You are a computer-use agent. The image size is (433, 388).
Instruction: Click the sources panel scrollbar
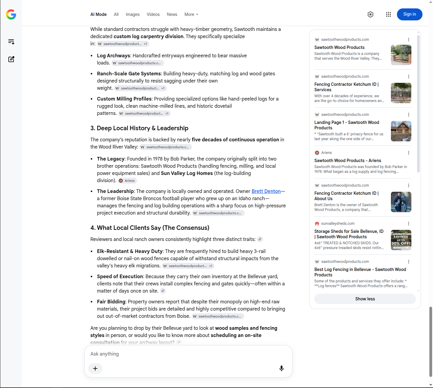[418, 104]
